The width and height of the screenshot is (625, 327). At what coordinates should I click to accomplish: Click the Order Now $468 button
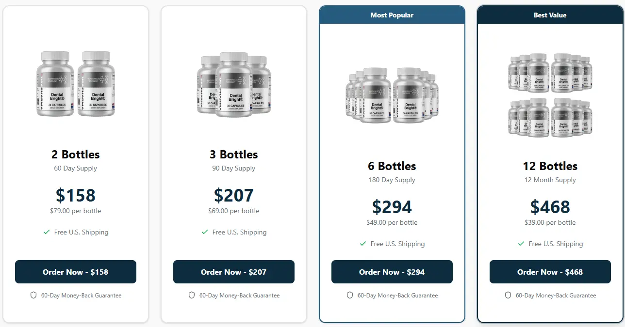[550, 272]
